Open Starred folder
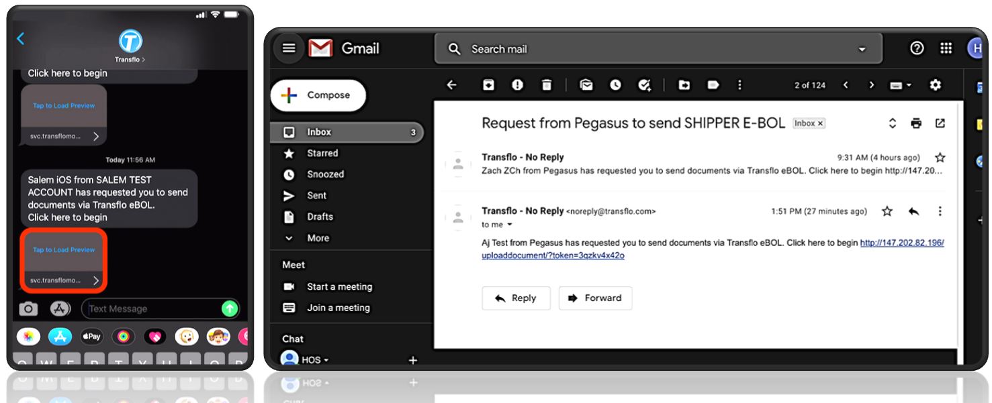The height and width of the screenshot is (403, 992). [x=322, y=154]
